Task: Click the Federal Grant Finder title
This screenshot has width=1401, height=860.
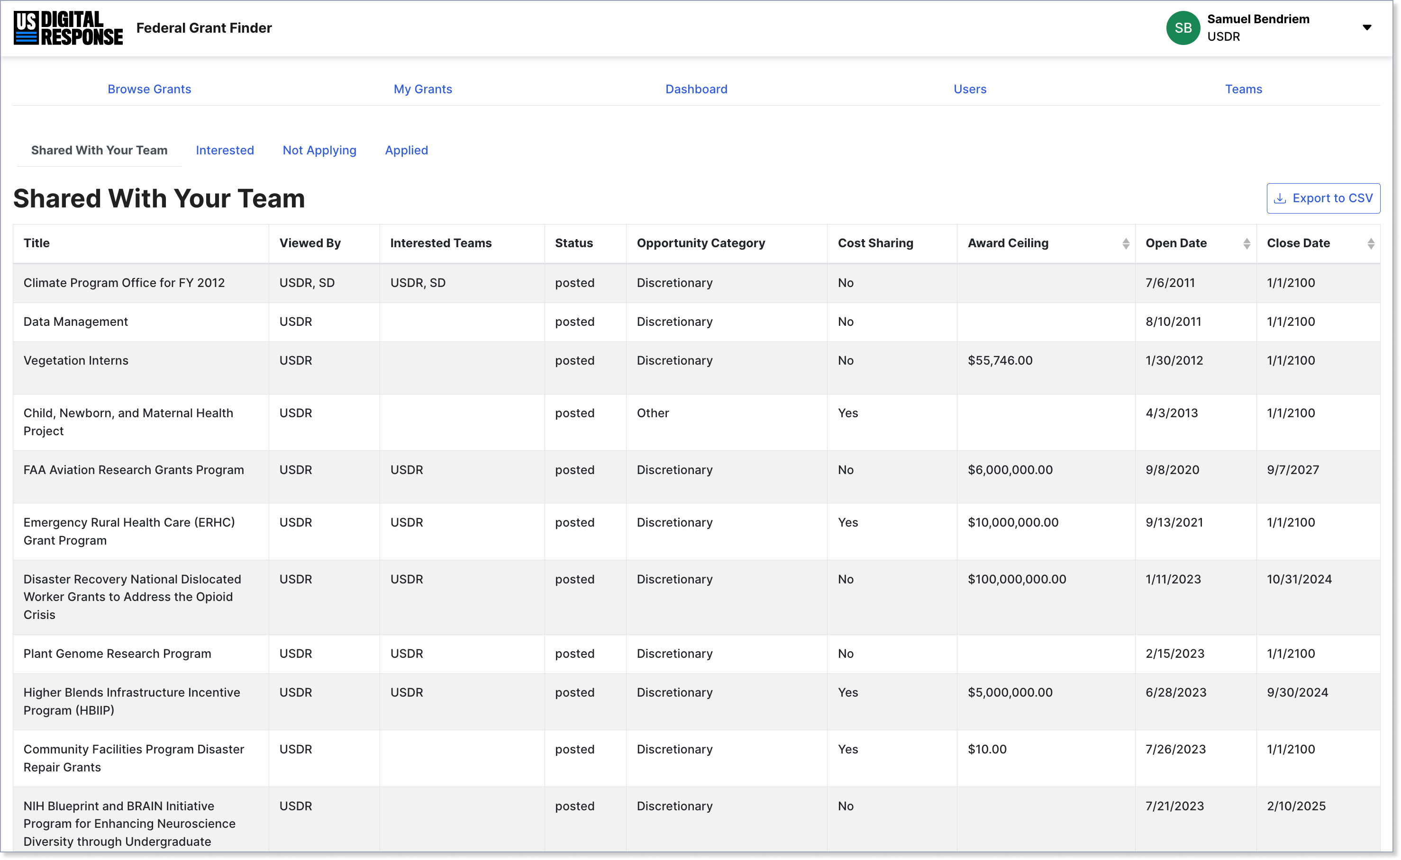Action: pyautogui.click(x=204, y=28)
